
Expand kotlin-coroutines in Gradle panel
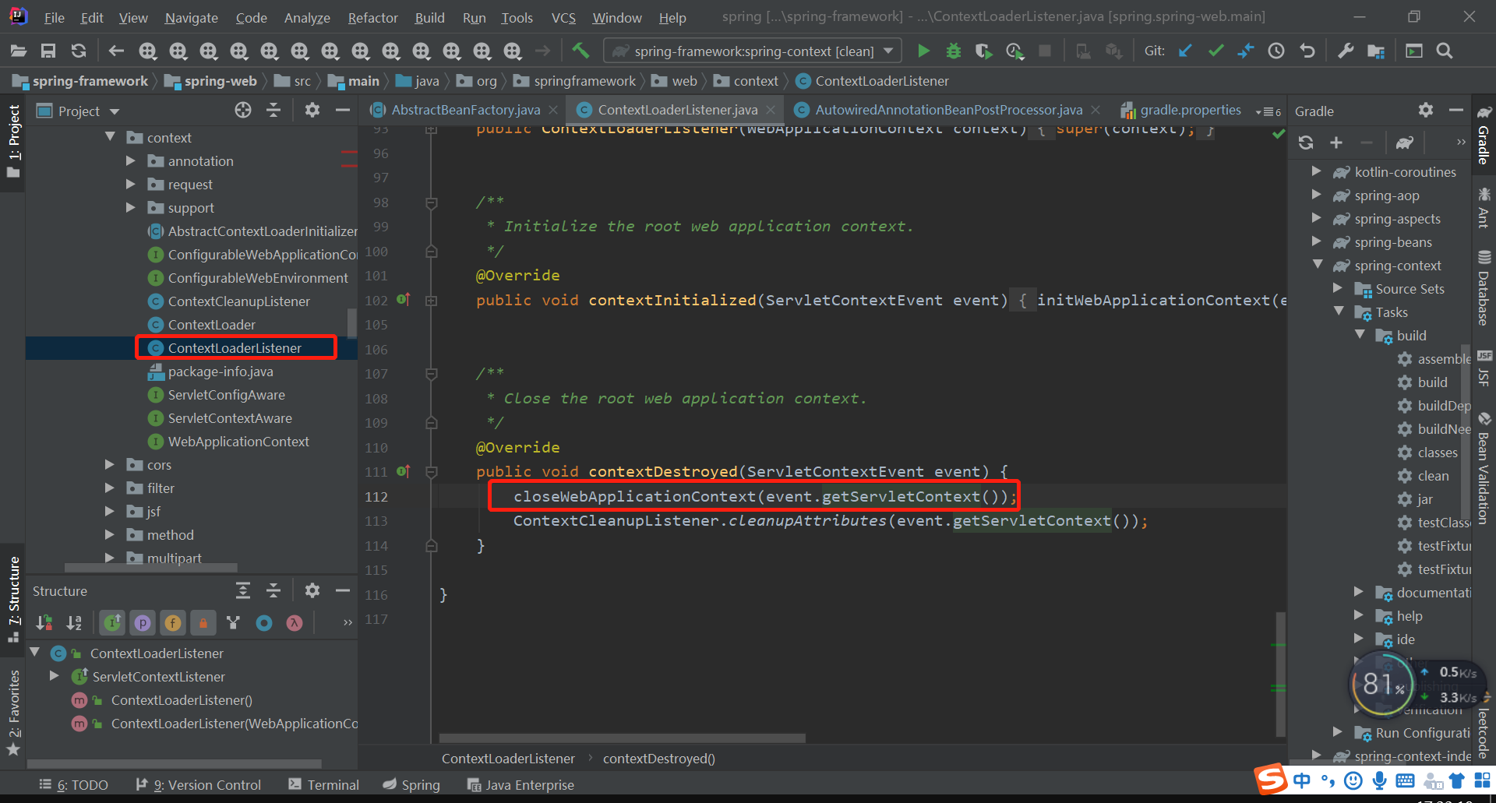[1317, 171]
